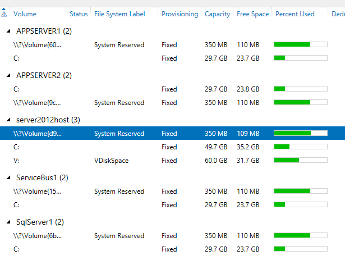This screenshot has height=260, width=345.
Task: Click the 23.8 GB free space cell
Action: 248,89
